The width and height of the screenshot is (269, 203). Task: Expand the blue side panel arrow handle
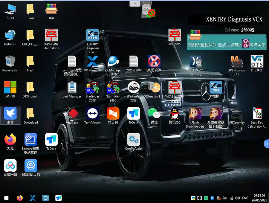[266, 144]
